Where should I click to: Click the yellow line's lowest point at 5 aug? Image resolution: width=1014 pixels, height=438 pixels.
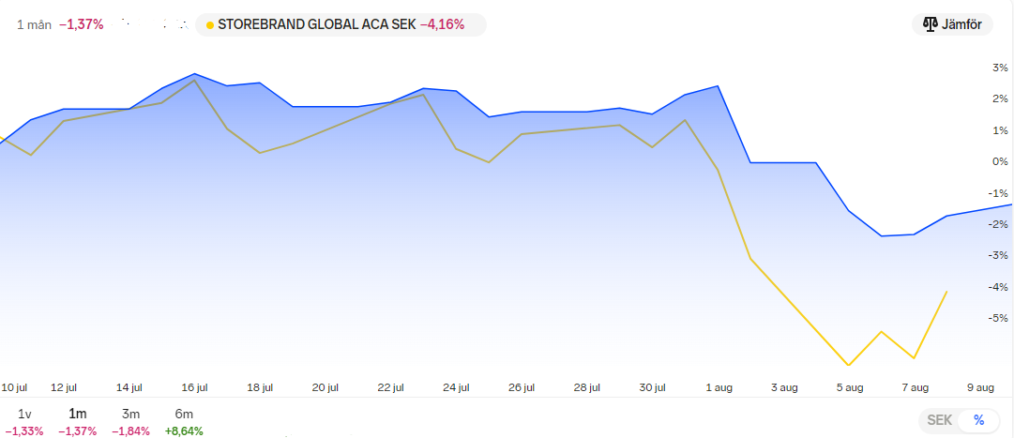click(849, 365)
